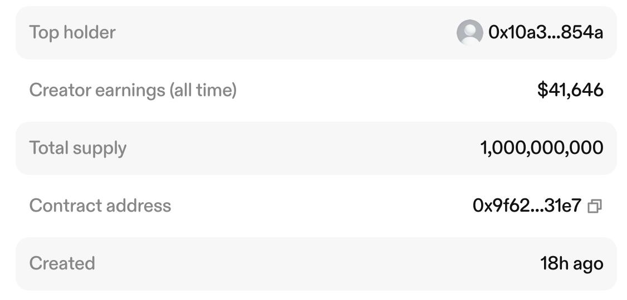Click the "Contract address" label

pyautogui.click(x=100, y=206)
